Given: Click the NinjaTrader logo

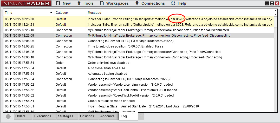Looking at the screenshot, I should coord(26,3).
